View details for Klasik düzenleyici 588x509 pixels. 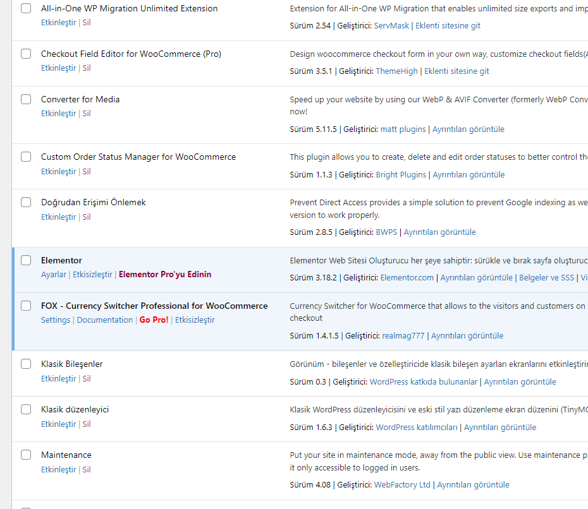coord(500,428)
